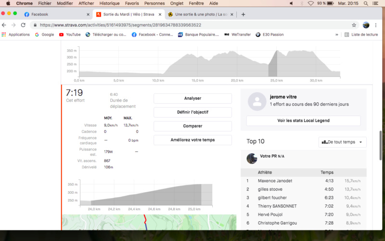This screenshot has height=241, width=385.
Task: Open the Liste de lecture reading list
Action: (361, 34)
